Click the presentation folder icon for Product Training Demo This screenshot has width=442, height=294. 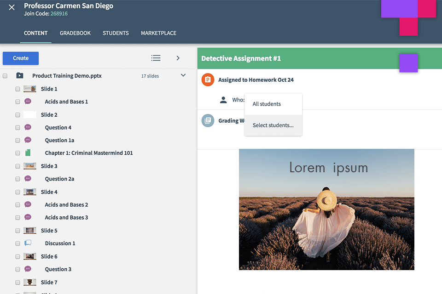[x=20, y=75]
